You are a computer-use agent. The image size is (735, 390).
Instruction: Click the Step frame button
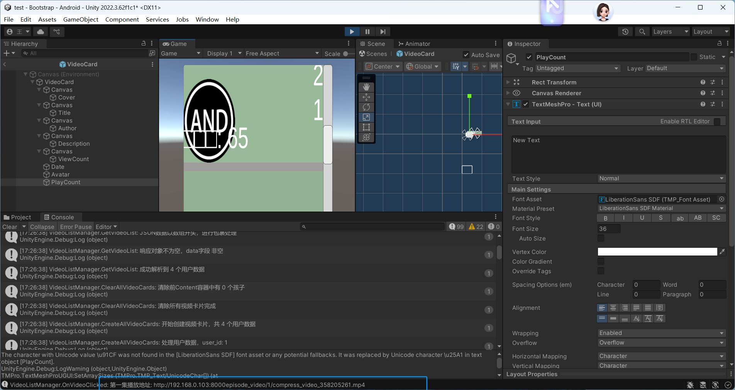click(383, 32)
